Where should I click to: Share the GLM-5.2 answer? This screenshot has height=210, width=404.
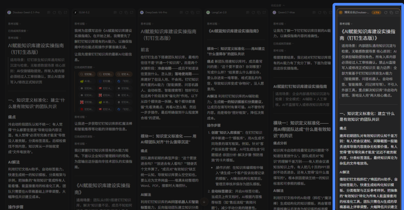pyautogui.click(x=132, y=12)
